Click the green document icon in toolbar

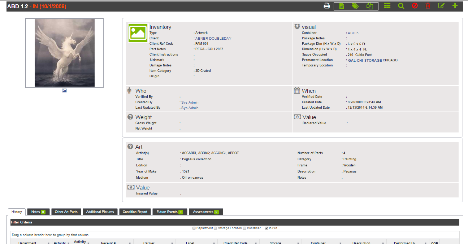[x=342, y=6]
